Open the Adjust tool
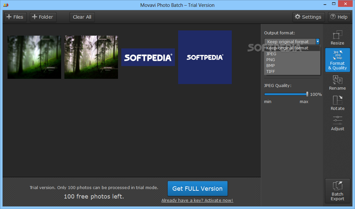This screenshot has width=355, height=209. pos(337,123)
